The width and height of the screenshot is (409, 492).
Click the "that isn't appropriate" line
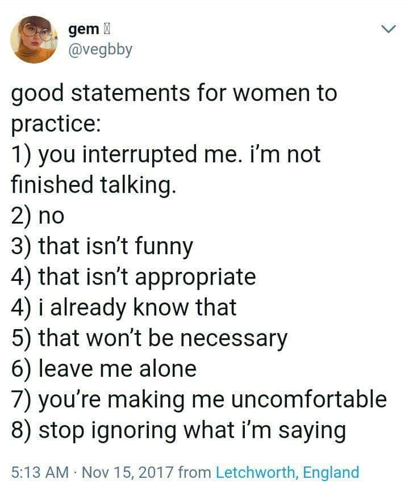pyautogui.click(x=133, y=277)
